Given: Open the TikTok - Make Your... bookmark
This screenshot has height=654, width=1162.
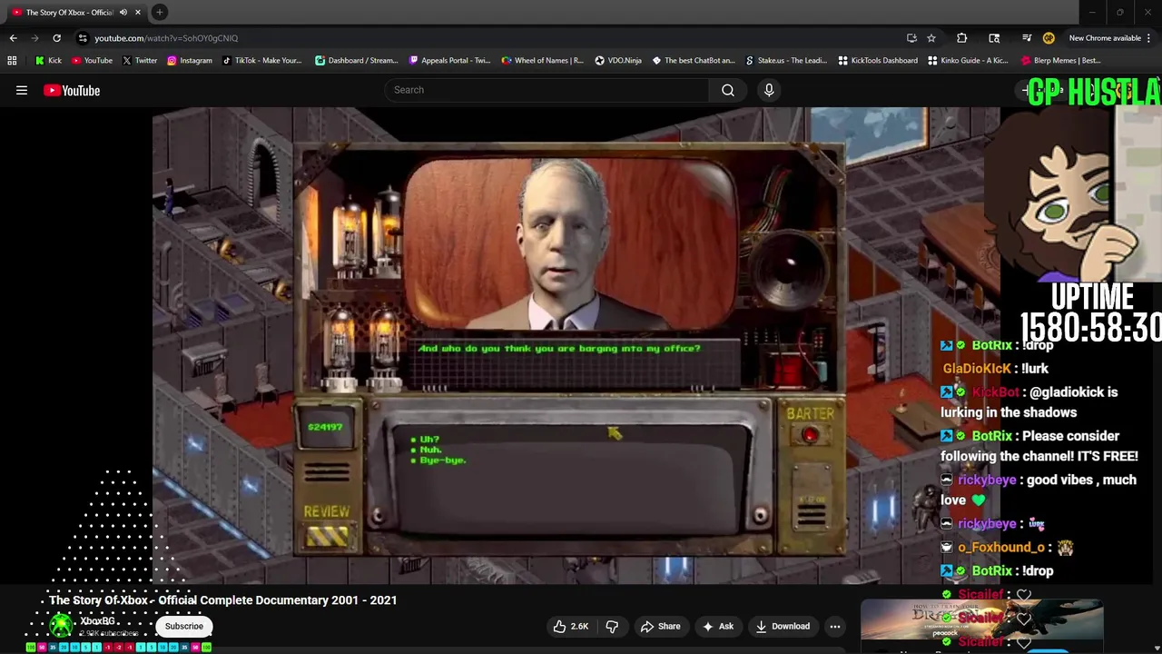Looking at the screenshot, I should 261,61.
